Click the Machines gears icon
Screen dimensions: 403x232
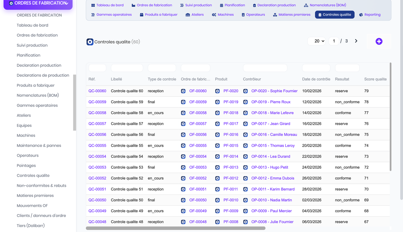[214, 15]
